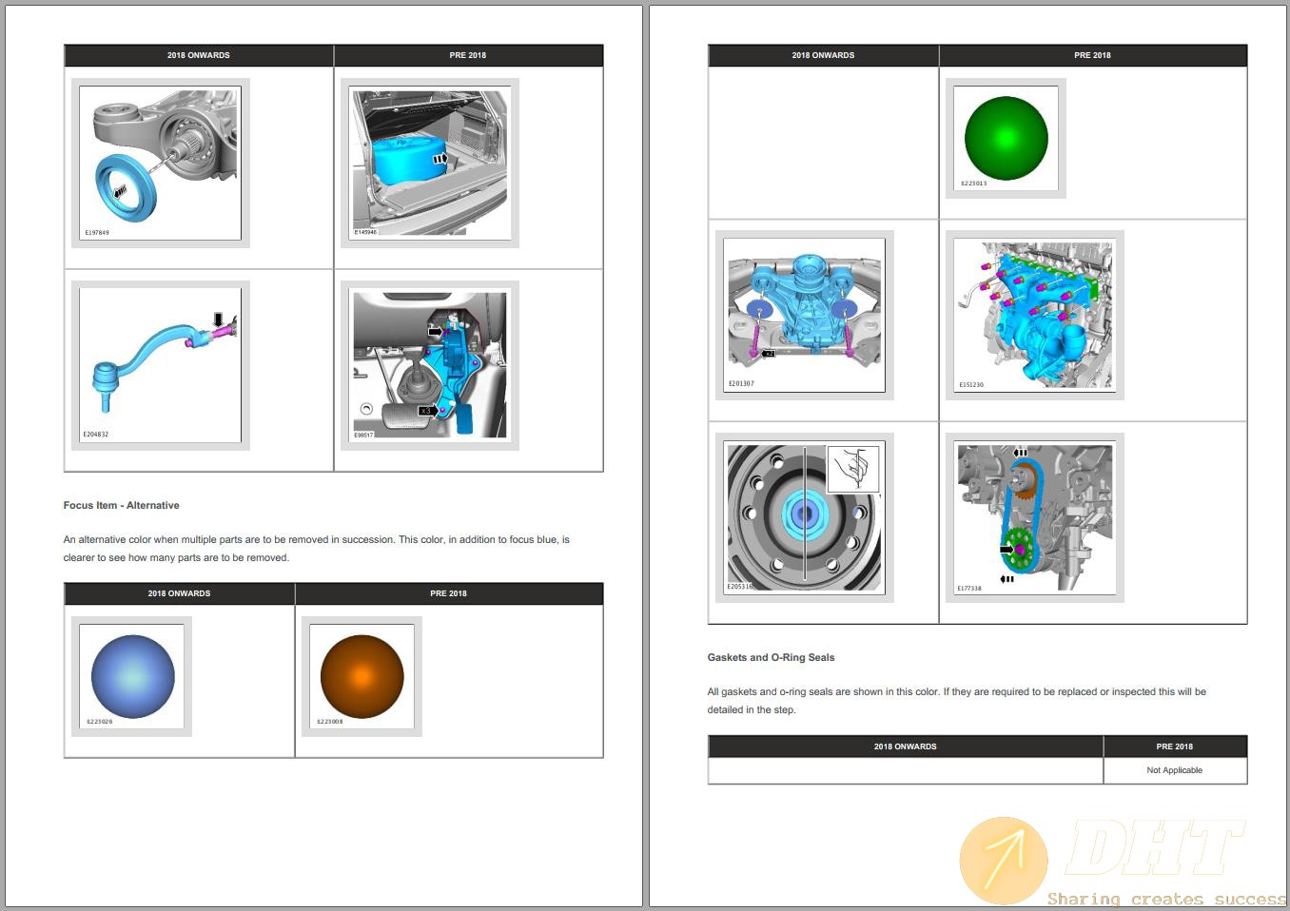Select the orange sphere swatch E223008
This screenshot has height=911, width=1290.
click(362, 676)
